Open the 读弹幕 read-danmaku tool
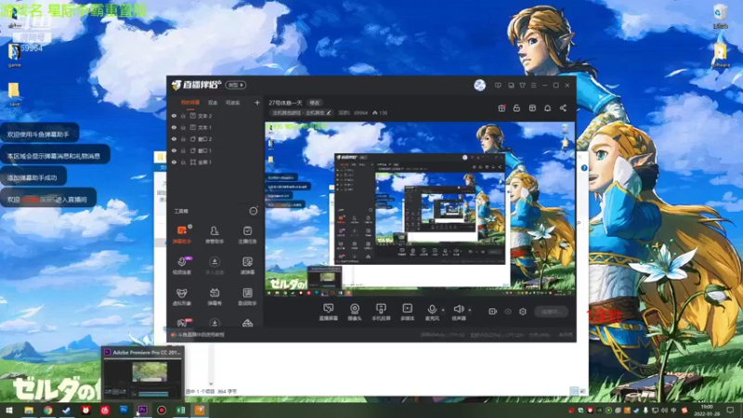This screenshot has width=743, height=418. click(247, 266)
